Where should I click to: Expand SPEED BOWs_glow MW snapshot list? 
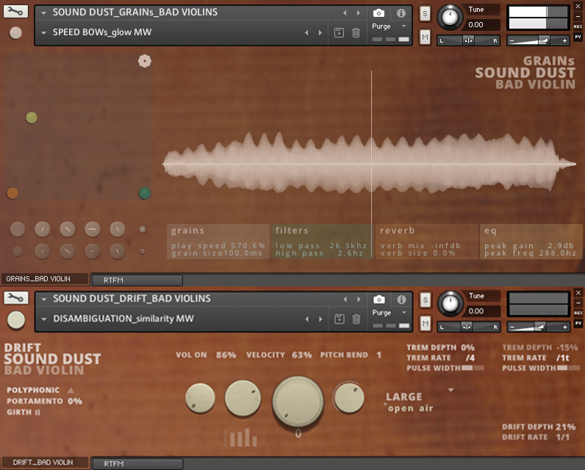click(43, 33)
